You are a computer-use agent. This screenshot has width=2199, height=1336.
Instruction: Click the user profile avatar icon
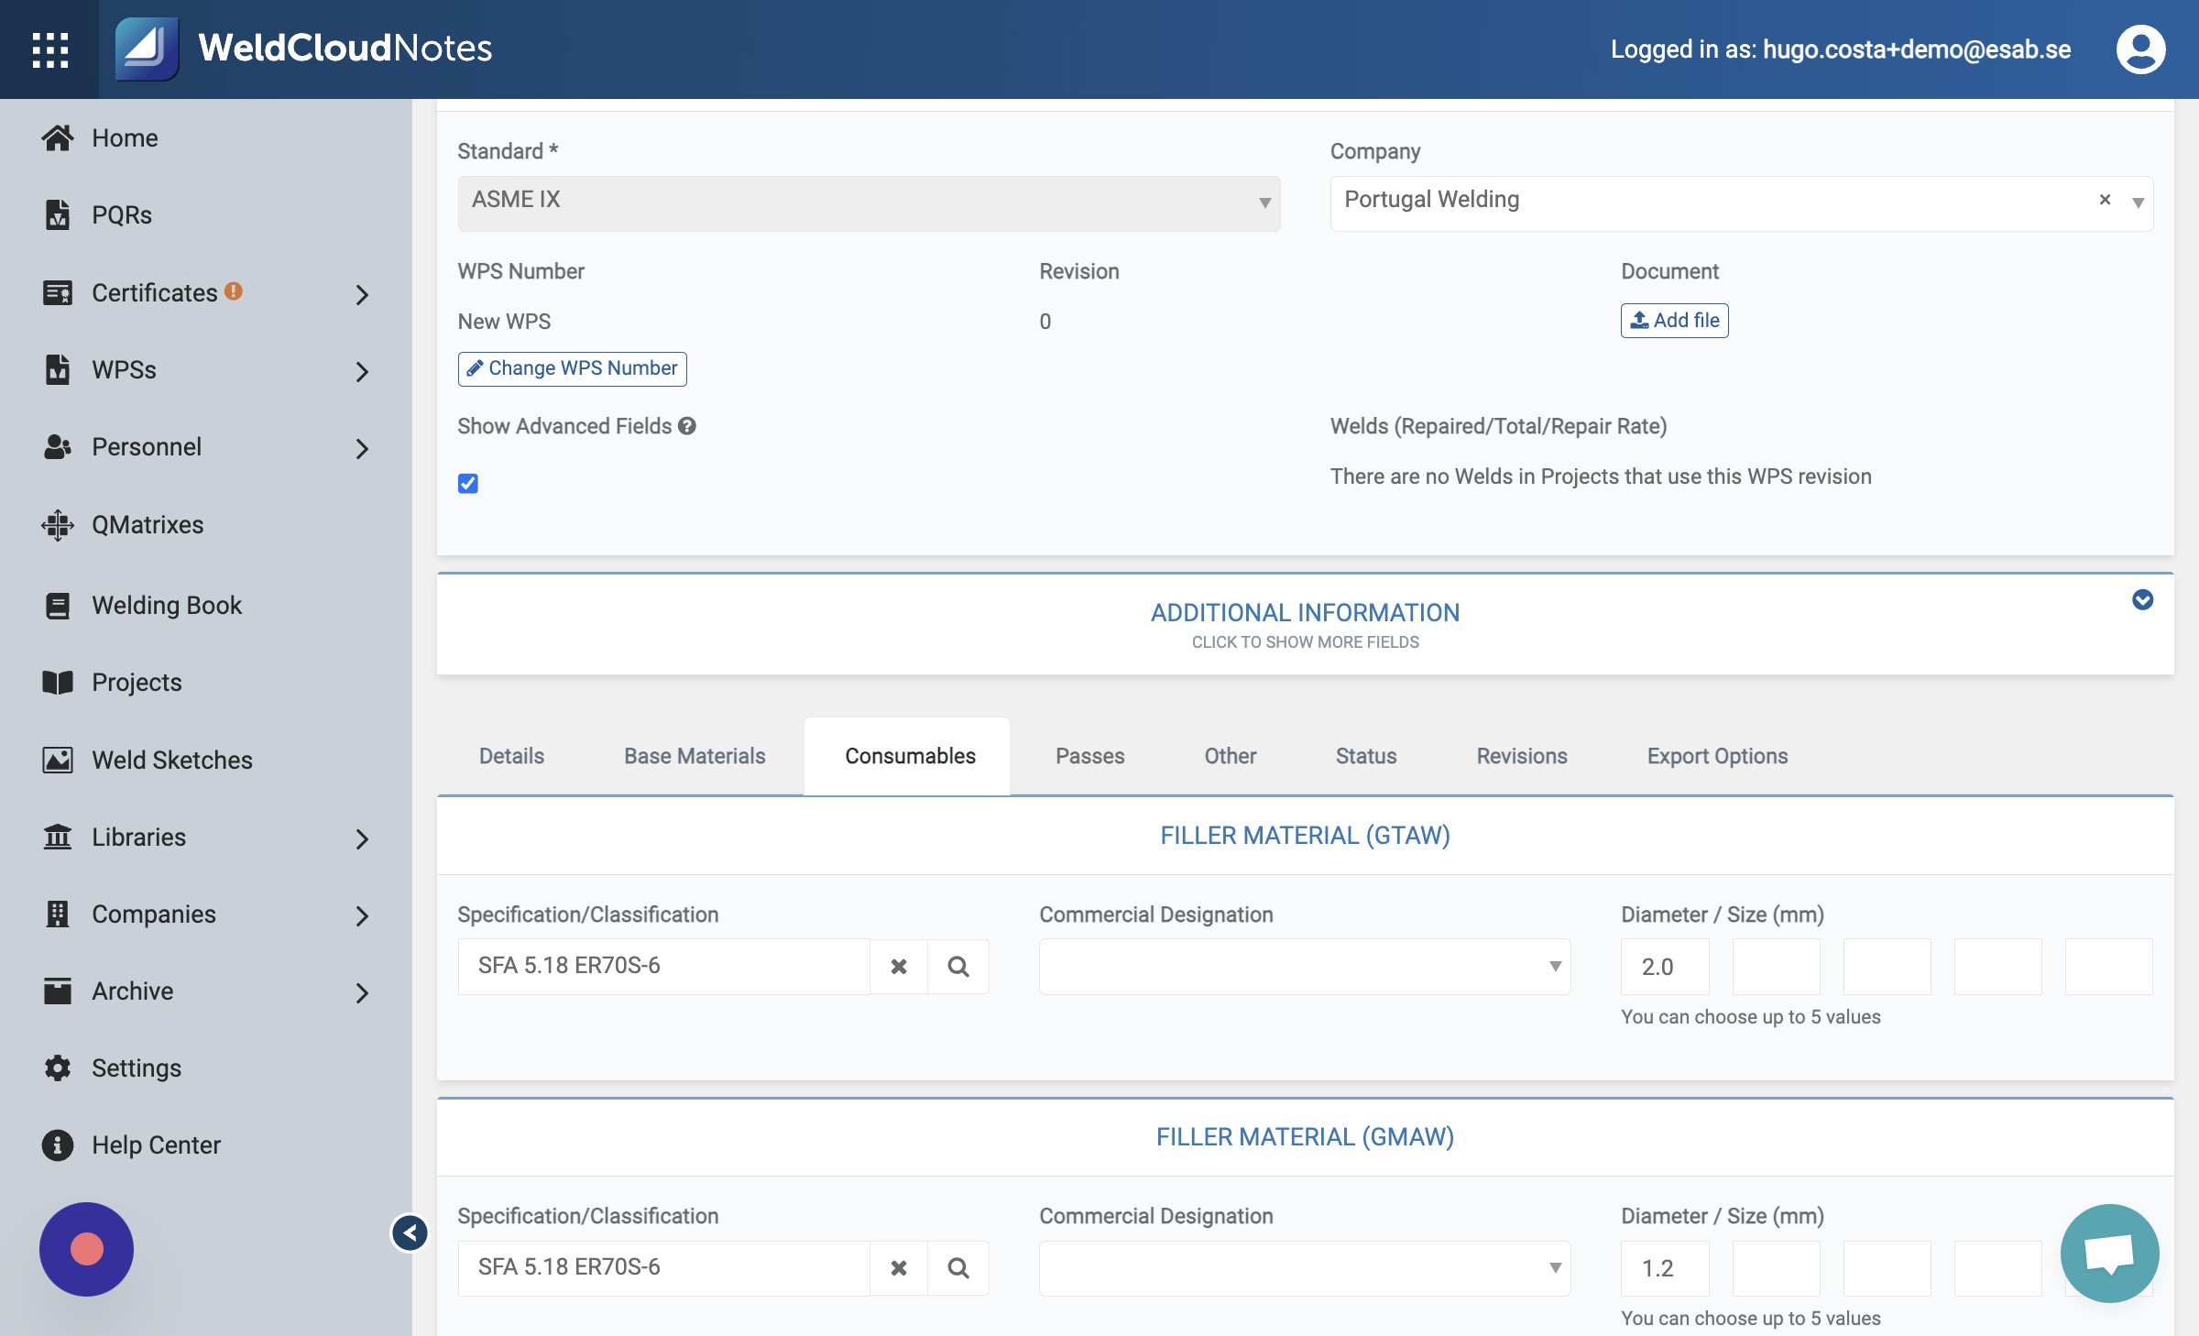[x=2140, y=49]
